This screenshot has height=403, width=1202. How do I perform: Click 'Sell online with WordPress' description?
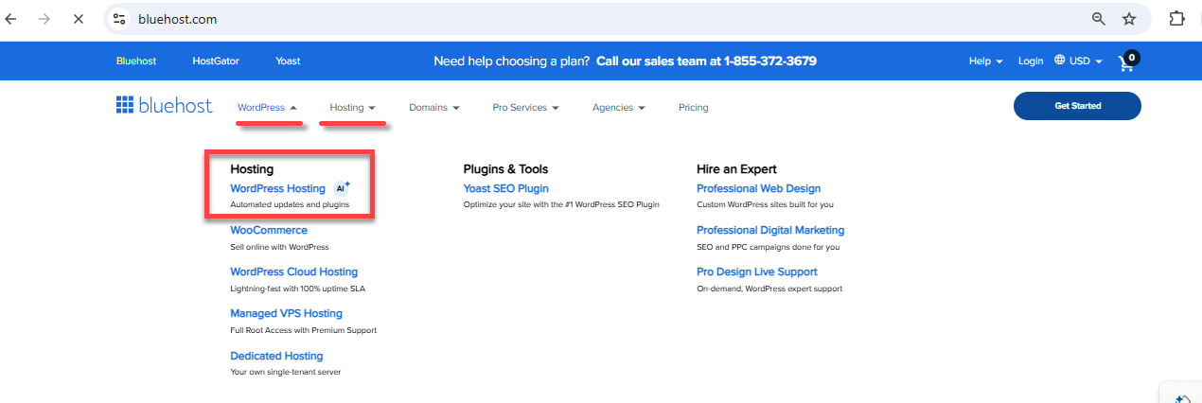(279, 247)
